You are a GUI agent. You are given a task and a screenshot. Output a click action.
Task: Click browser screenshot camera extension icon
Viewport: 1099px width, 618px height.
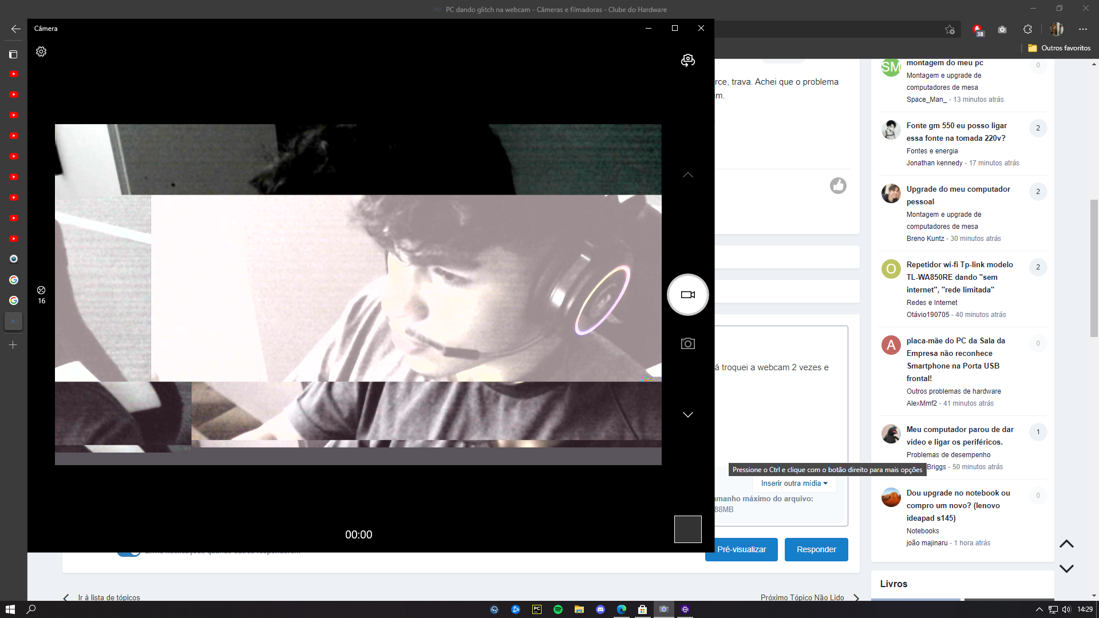click(x=1002, y=29)
